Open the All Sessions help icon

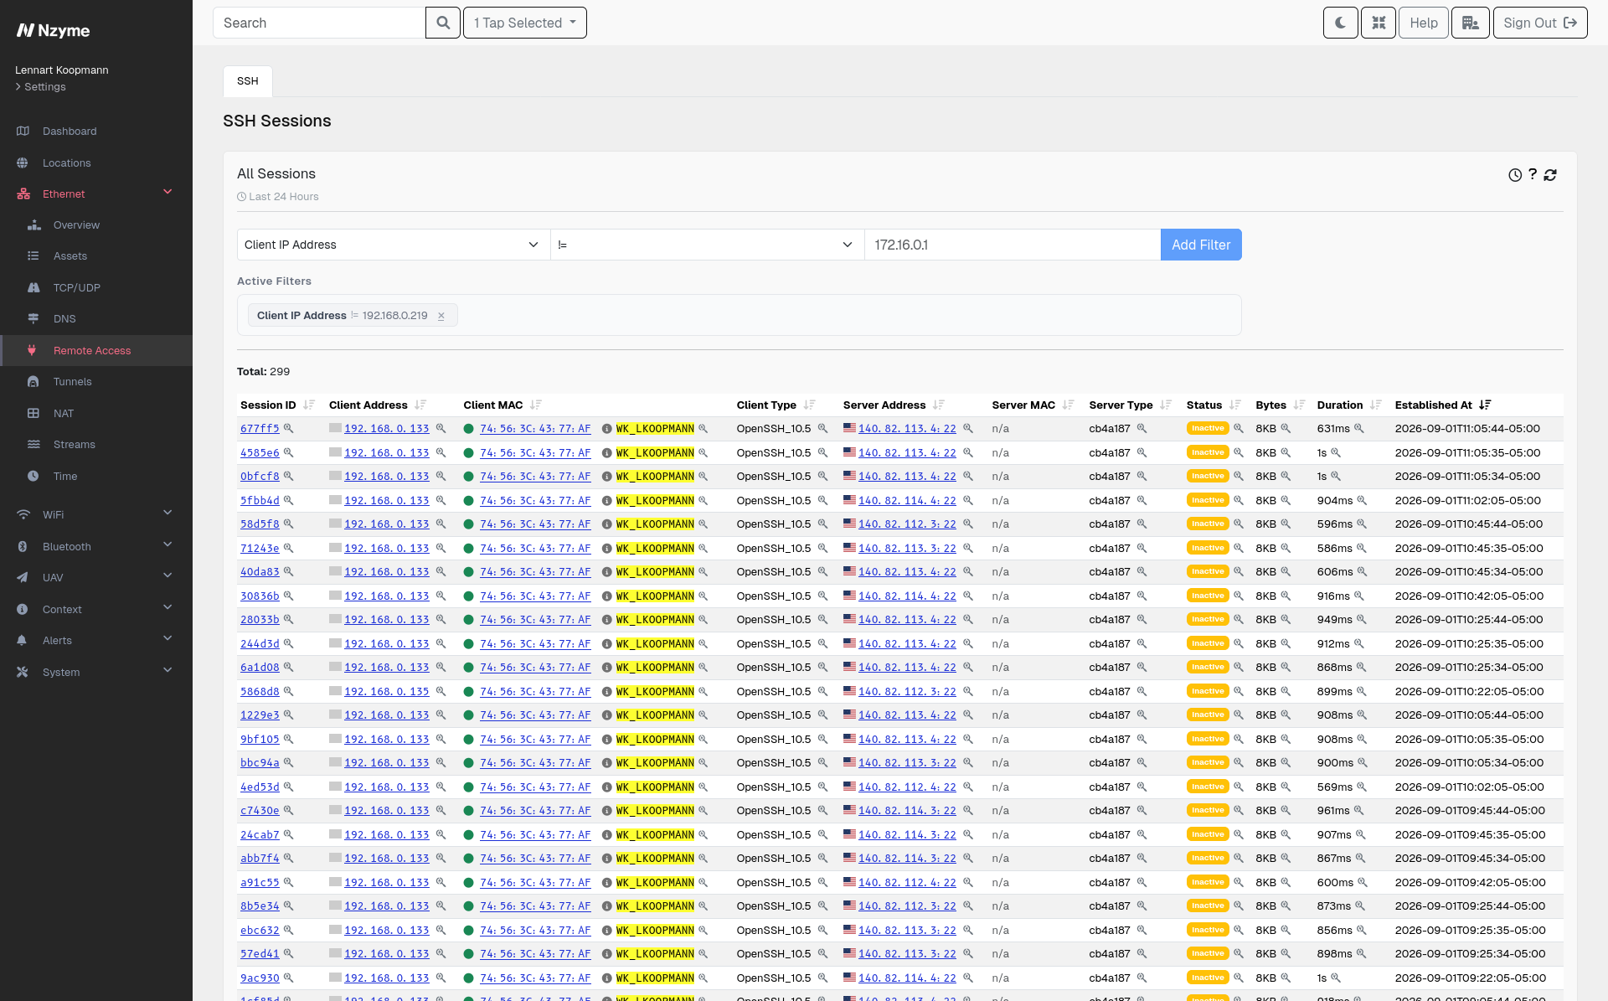pyautogui.click(x=1533, y=174)
